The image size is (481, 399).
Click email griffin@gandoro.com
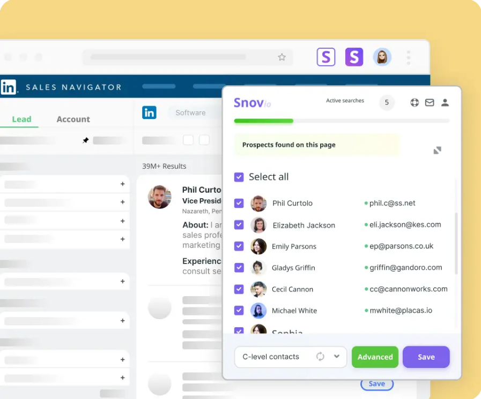405,268
